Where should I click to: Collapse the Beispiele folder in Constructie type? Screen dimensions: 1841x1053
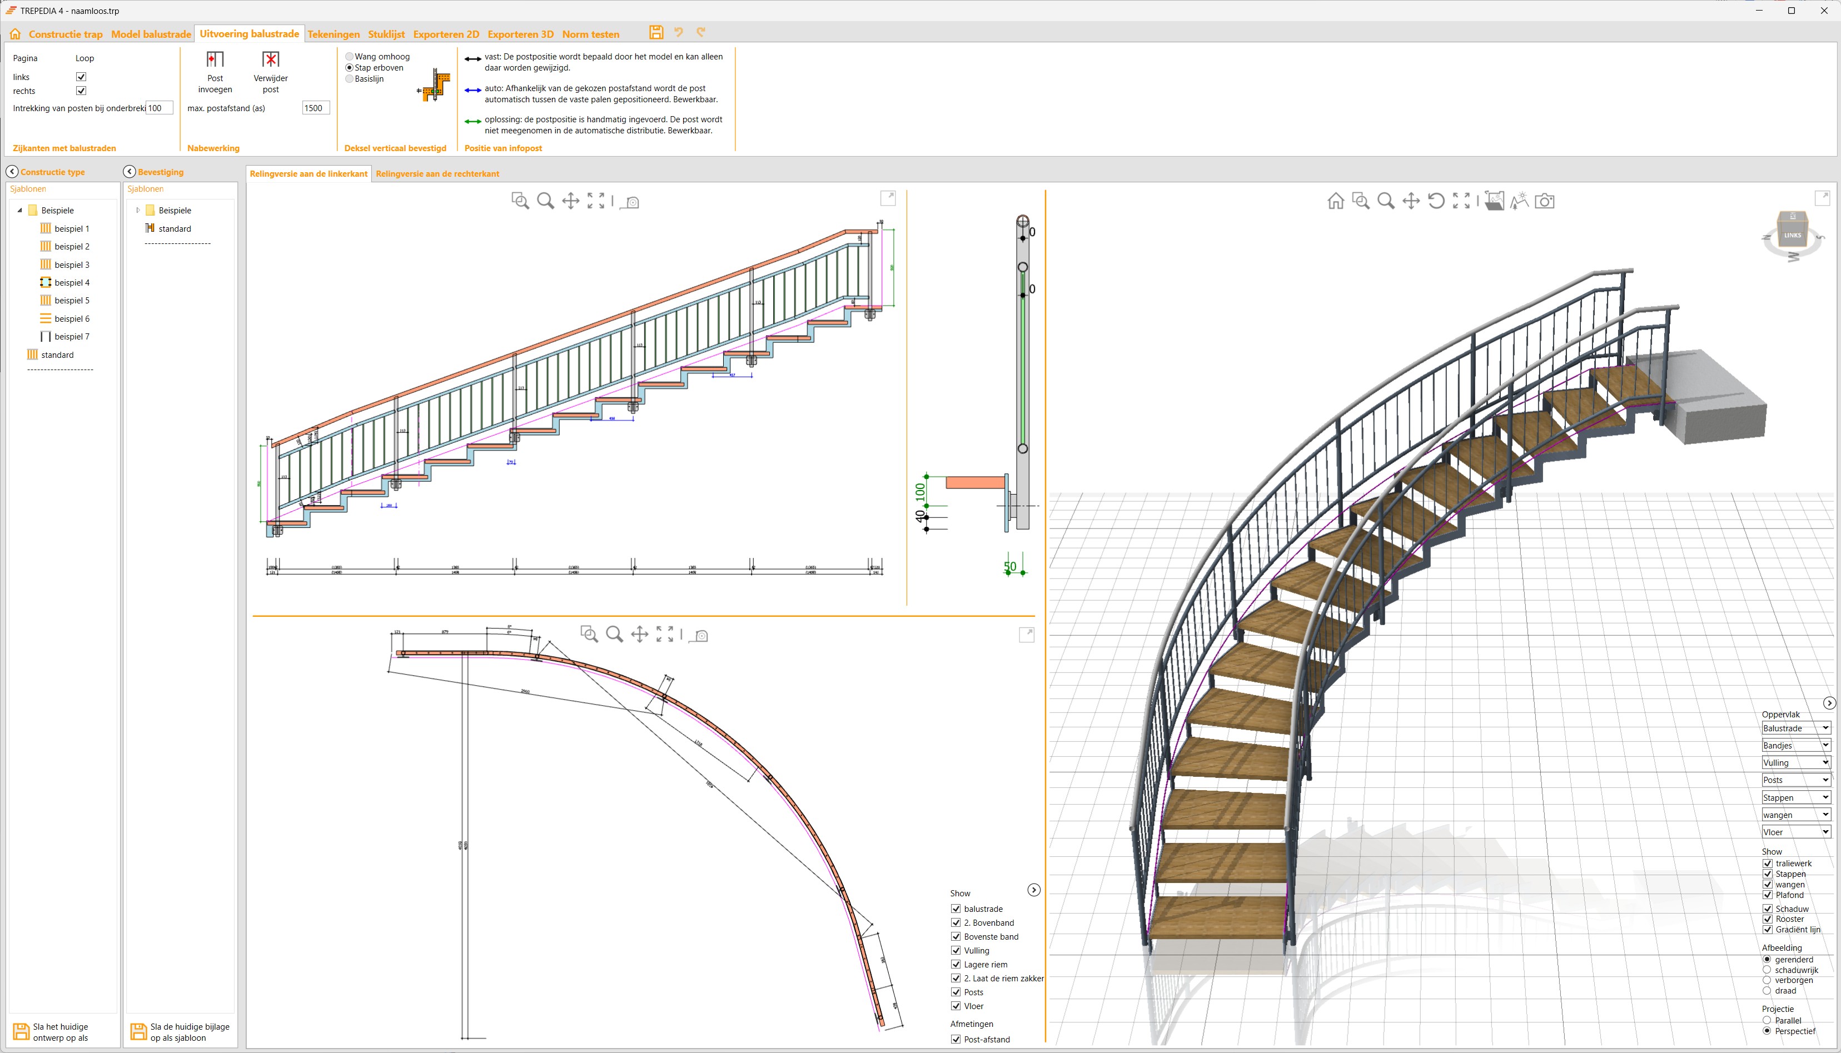[19, 209]
